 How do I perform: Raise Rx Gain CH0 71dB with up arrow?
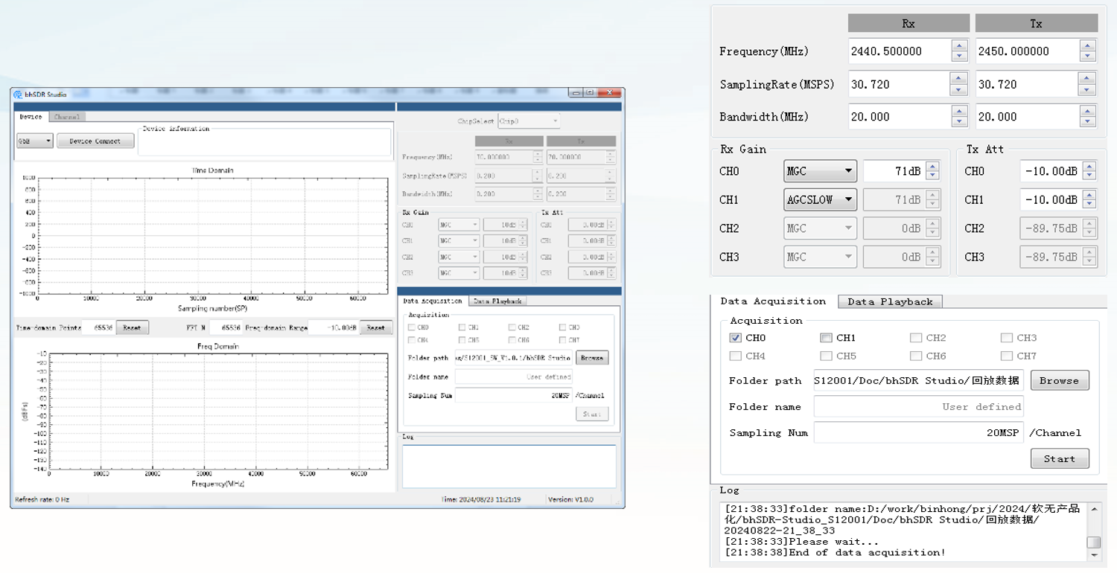932,166
